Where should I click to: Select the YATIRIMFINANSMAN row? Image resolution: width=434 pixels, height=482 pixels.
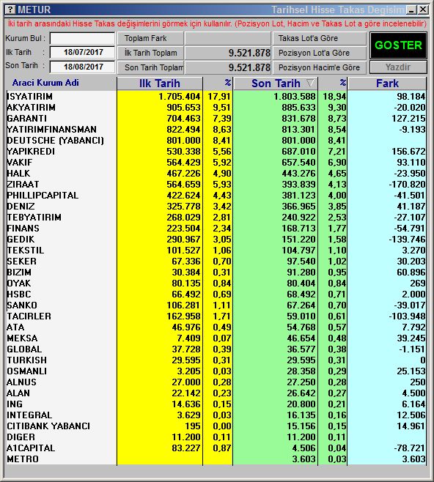[216, 130]
